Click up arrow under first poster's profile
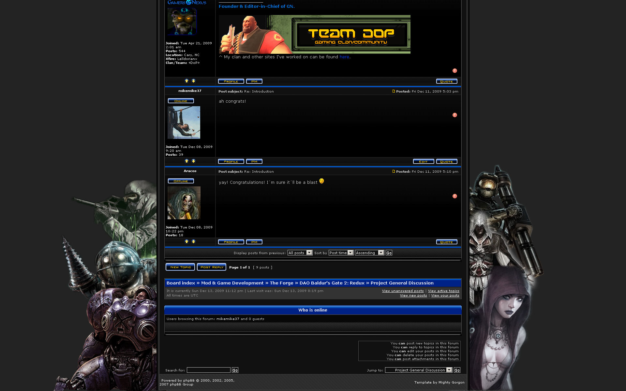This screenshot has width=626, height=391. click(x=186, y=81)
